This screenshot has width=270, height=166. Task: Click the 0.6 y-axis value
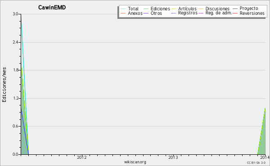tap(15, 126)
